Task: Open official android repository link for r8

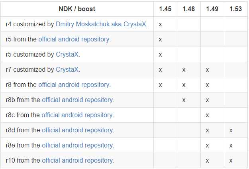Action: pos(75,84)
